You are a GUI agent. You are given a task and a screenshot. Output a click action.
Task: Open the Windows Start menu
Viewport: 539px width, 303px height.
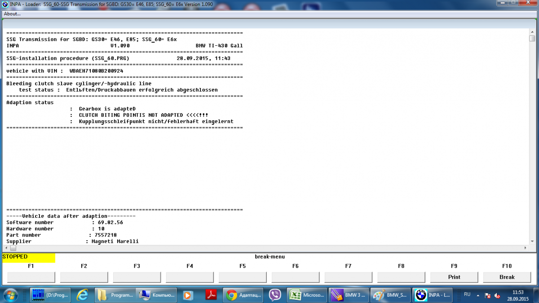click(x=10, y=295)
